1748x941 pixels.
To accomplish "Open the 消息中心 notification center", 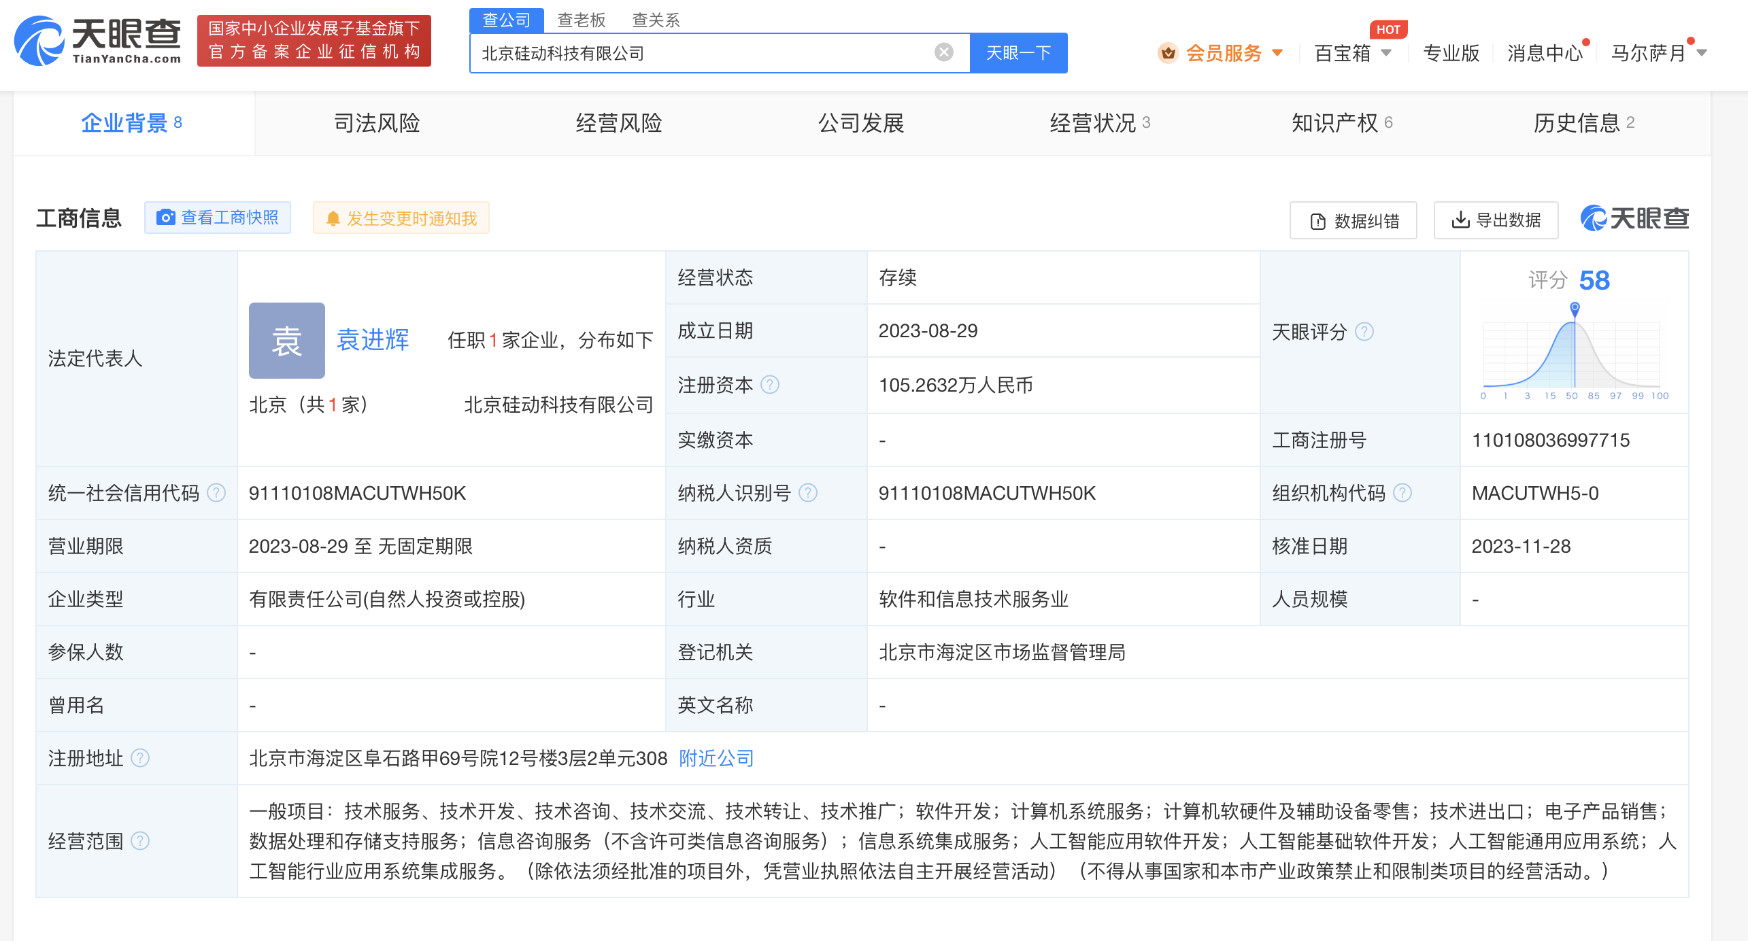I will pyautogui.click(x=1545, y=53).
